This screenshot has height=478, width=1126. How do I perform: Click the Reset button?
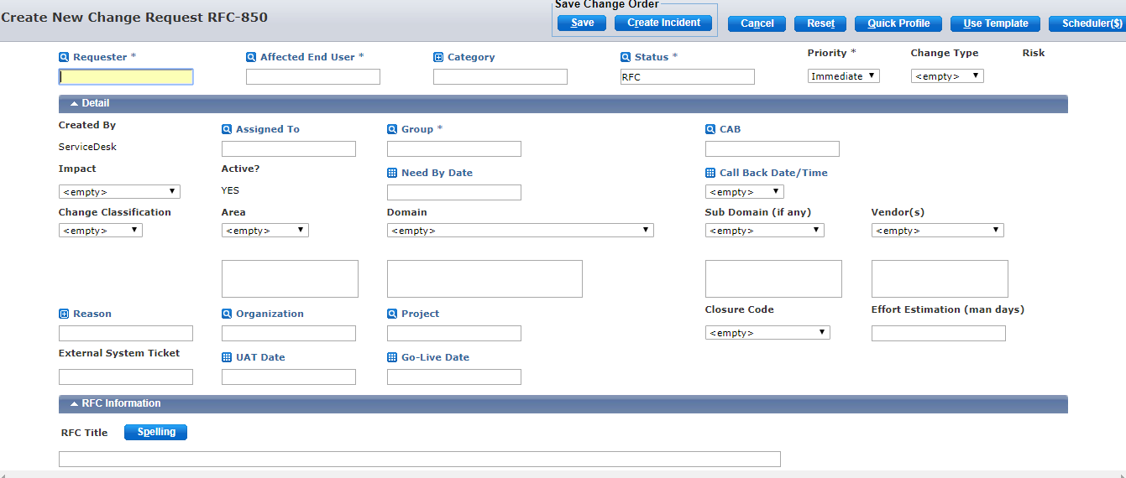pyautogui.click(x=820, y=23)
